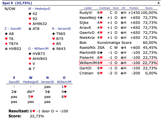The height and width of the screenshot is (119, 162).
Task: Open player Z - JosvdD above hand
Action: [x=13, y=29]
